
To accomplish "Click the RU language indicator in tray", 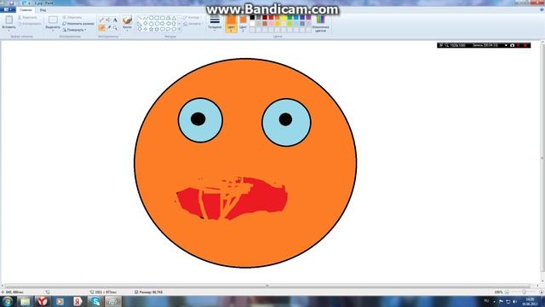I will pos(486,301).
